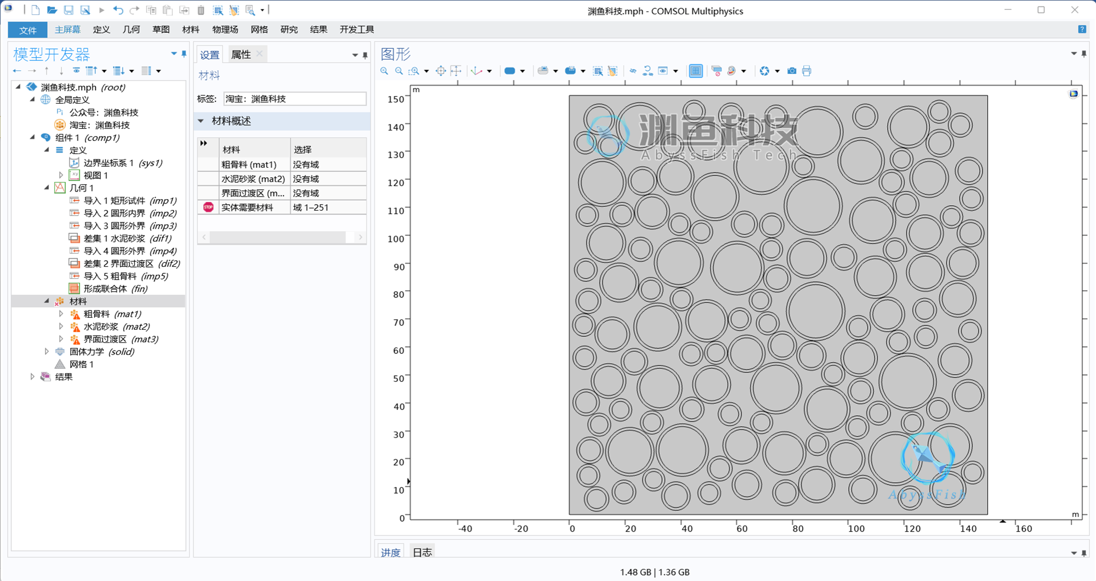
Task: Click the color palette scene icon
Action: (x=731, y=71)
